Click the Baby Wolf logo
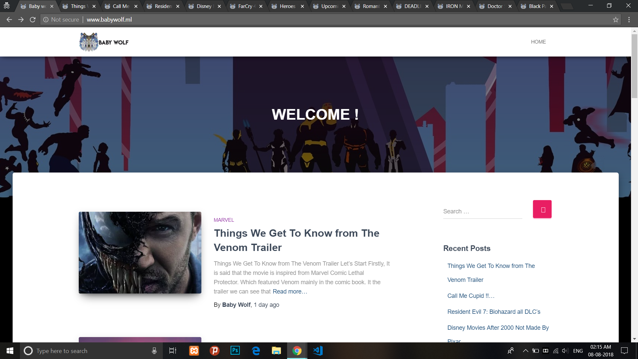This screenshot has height=359, width=638. (x=104, y=42)
